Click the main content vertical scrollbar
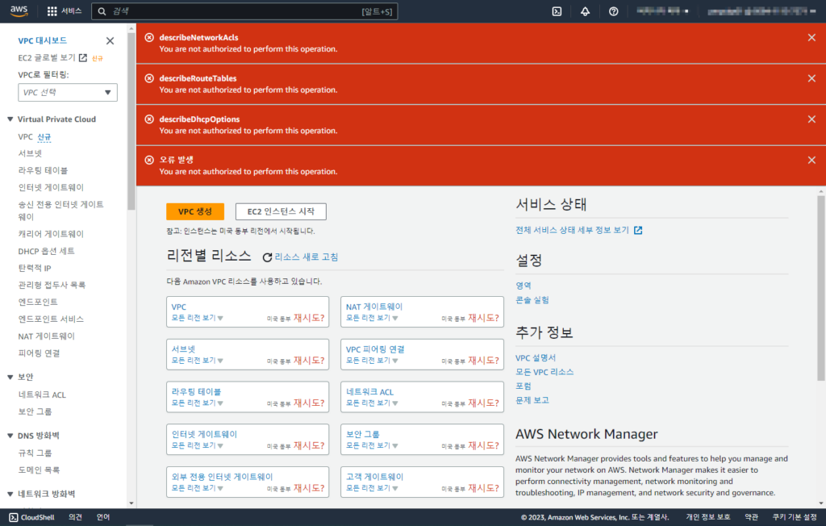Screen dimensions: 826x526 (820, 288)
